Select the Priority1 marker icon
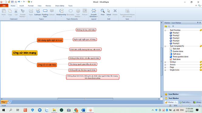 171,33
